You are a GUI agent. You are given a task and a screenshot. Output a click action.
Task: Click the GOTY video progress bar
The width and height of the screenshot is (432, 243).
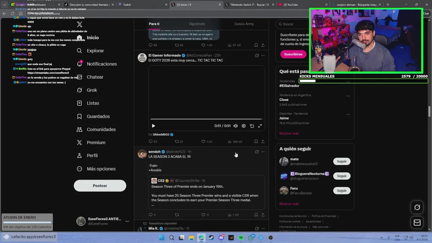click(x=206, y=119)
